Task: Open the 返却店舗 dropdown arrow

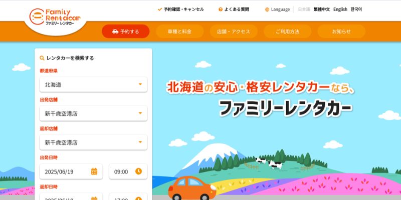Action: [x=140, y=142]
